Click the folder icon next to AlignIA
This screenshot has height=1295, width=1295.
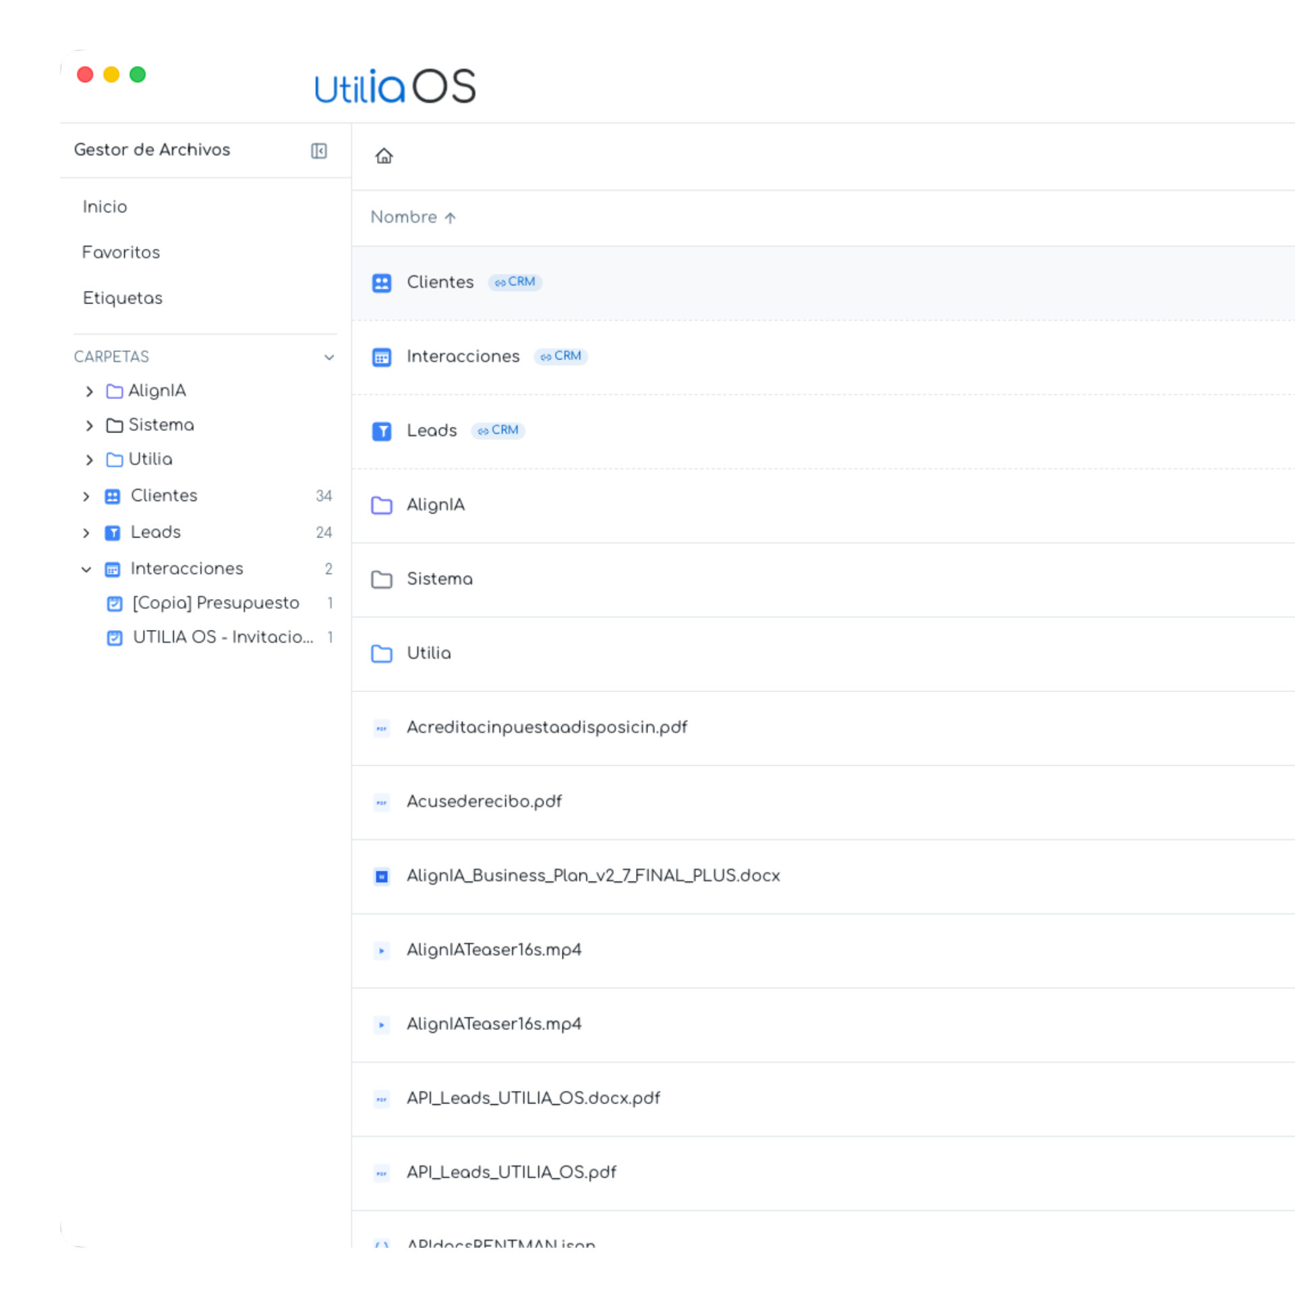[382, 505]
